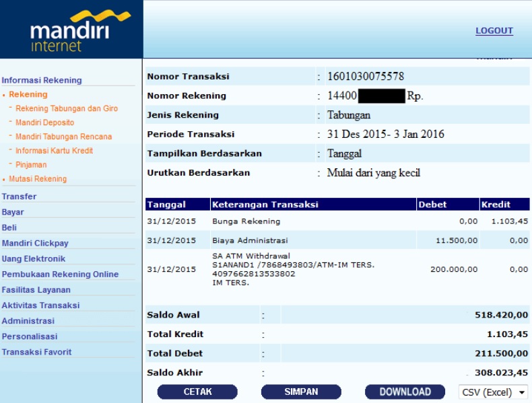Click Jenis Rekening value Tabungan

(348, 115)
